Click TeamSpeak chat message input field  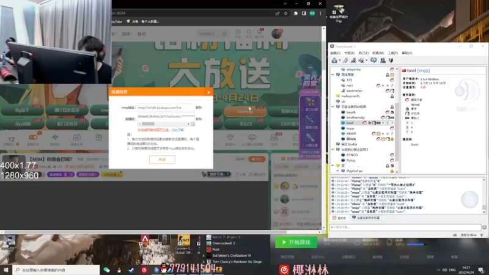405,227
